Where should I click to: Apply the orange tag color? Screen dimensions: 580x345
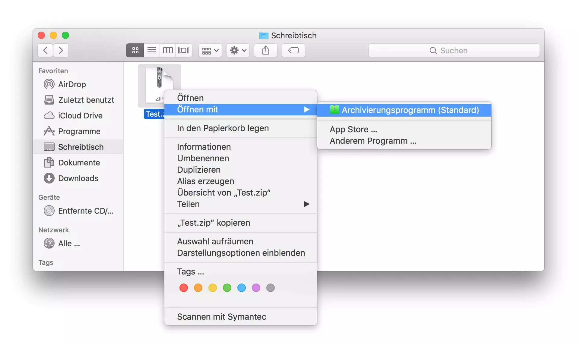point(198,288)
